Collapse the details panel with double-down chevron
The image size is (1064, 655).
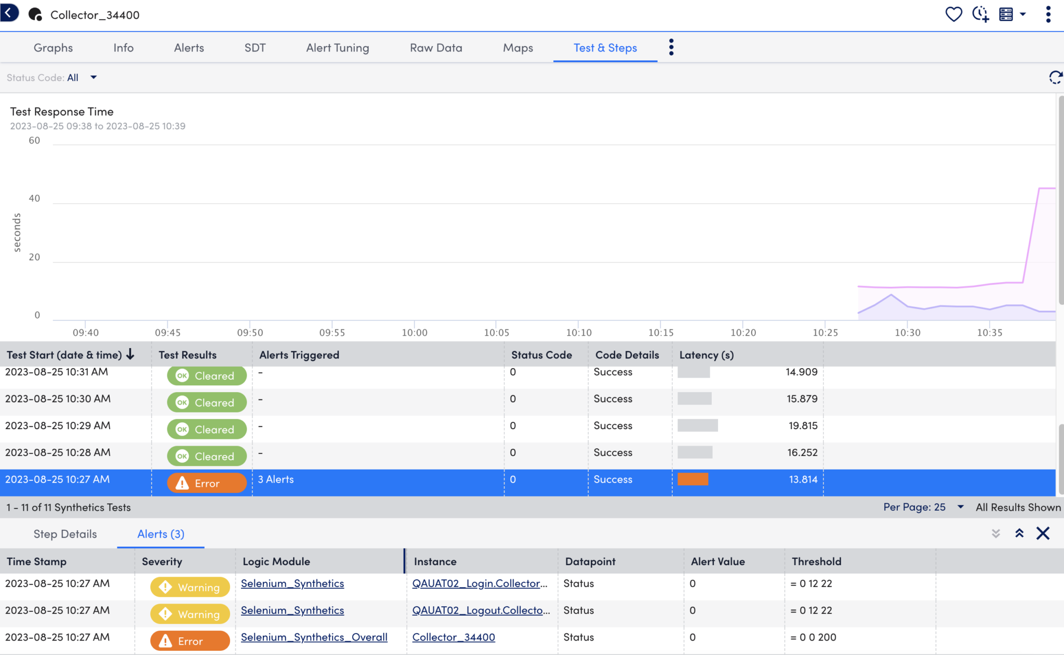[995, 533]
